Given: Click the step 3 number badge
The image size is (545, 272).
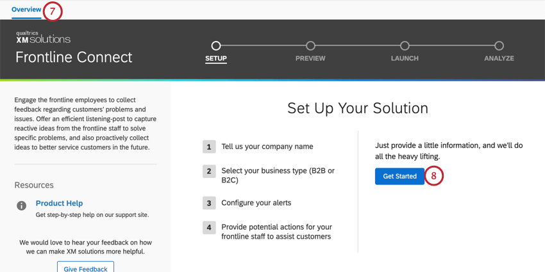Looking at the screenshot, I should [x=209, y=203].
